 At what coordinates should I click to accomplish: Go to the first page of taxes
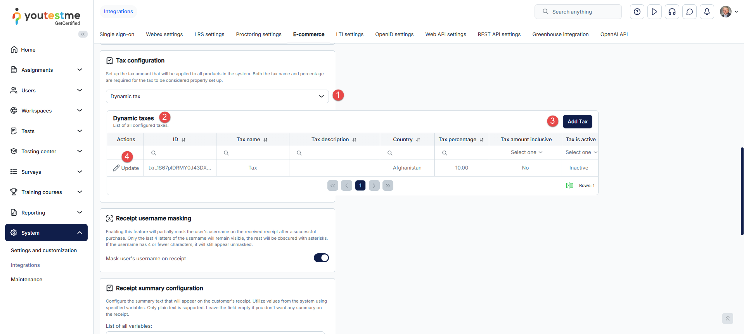pos(333,185)
